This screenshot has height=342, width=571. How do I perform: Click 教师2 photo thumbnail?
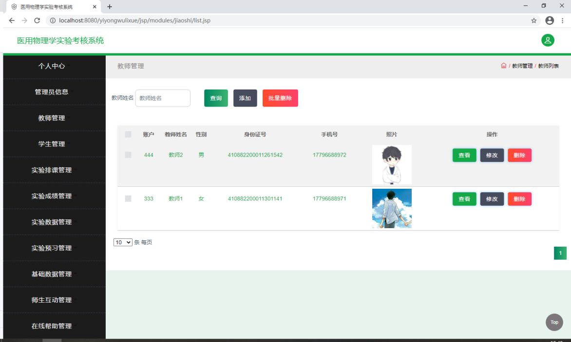(x=392, y=164)
